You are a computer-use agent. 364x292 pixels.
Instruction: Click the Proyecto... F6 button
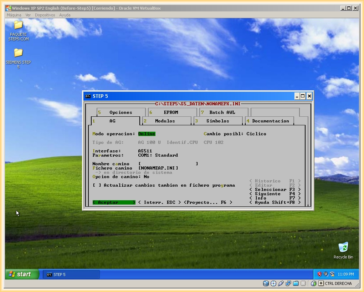pos(208,202)
